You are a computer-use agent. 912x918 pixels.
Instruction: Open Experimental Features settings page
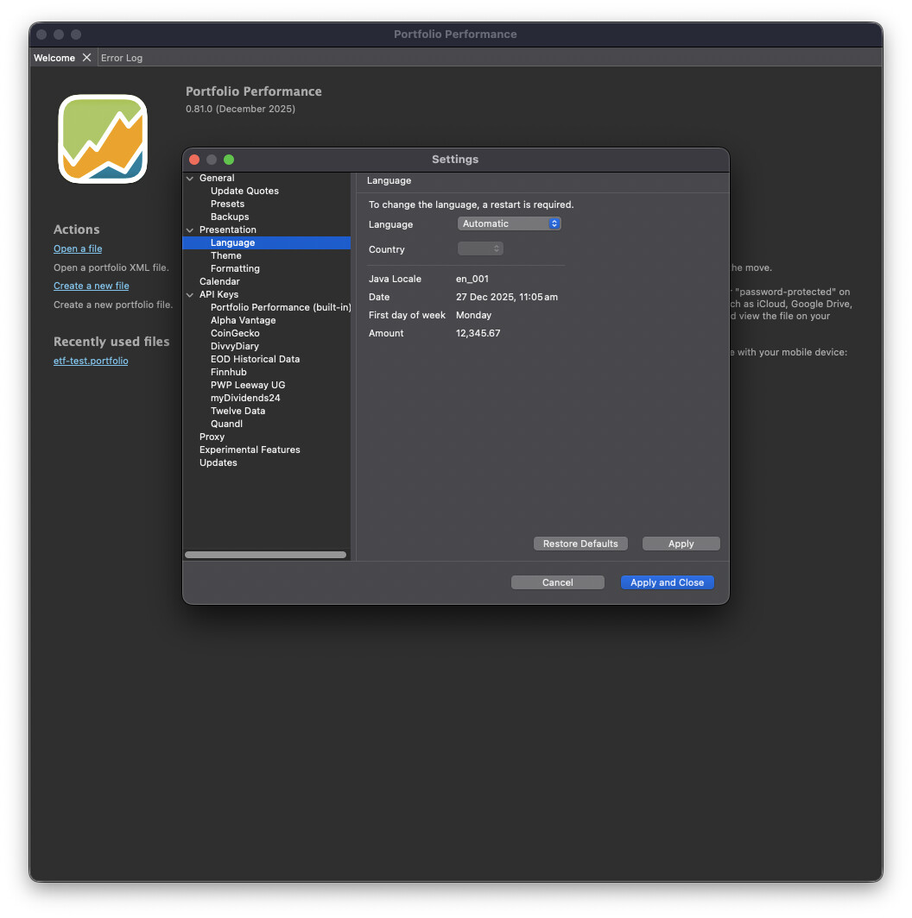(x=250, y=450)
